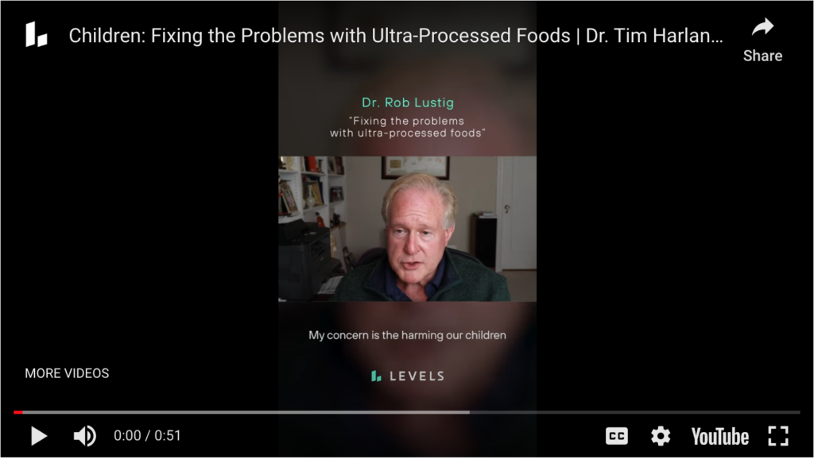Image resolution: width=814 pixels, height=459 pixels.
Task: Open the settings gear menu
Action: coord(661,436)
